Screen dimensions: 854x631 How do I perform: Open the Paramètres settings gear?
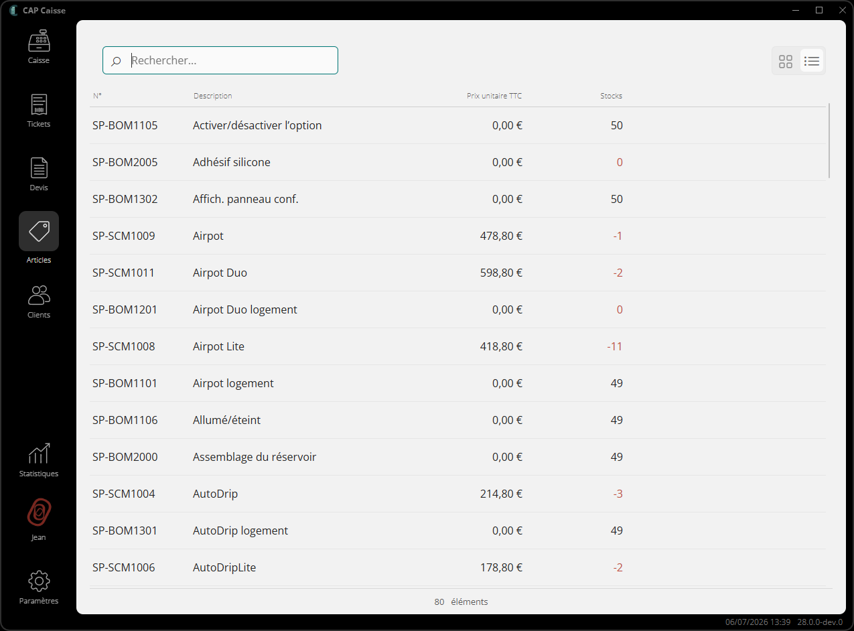point(39,587)
